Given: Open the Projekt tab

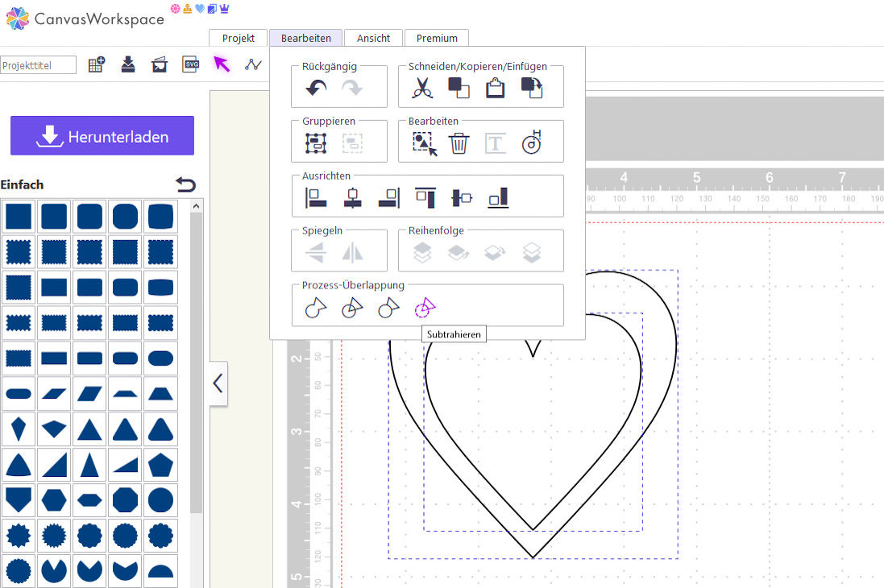Looking at the screenshot, I should coord(239,38).
